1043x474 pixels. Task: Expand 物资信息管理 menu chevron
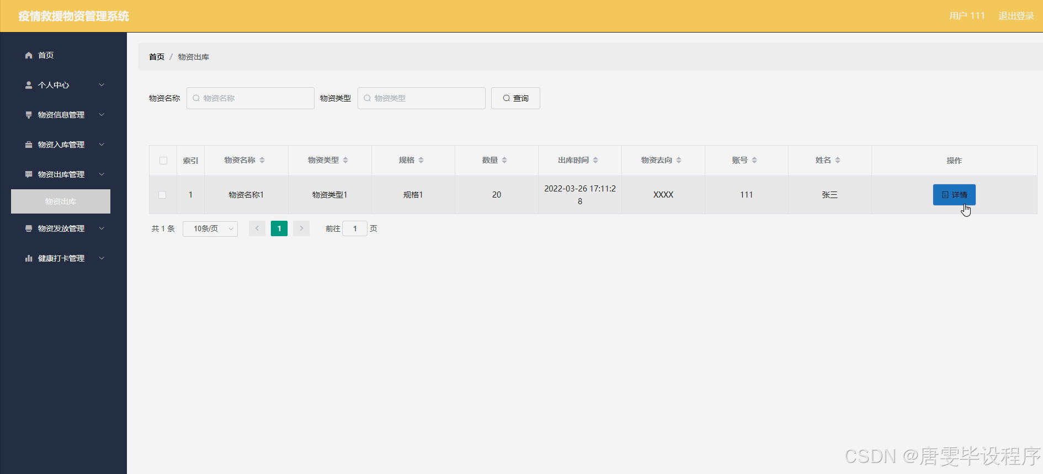tap(102, 115)
